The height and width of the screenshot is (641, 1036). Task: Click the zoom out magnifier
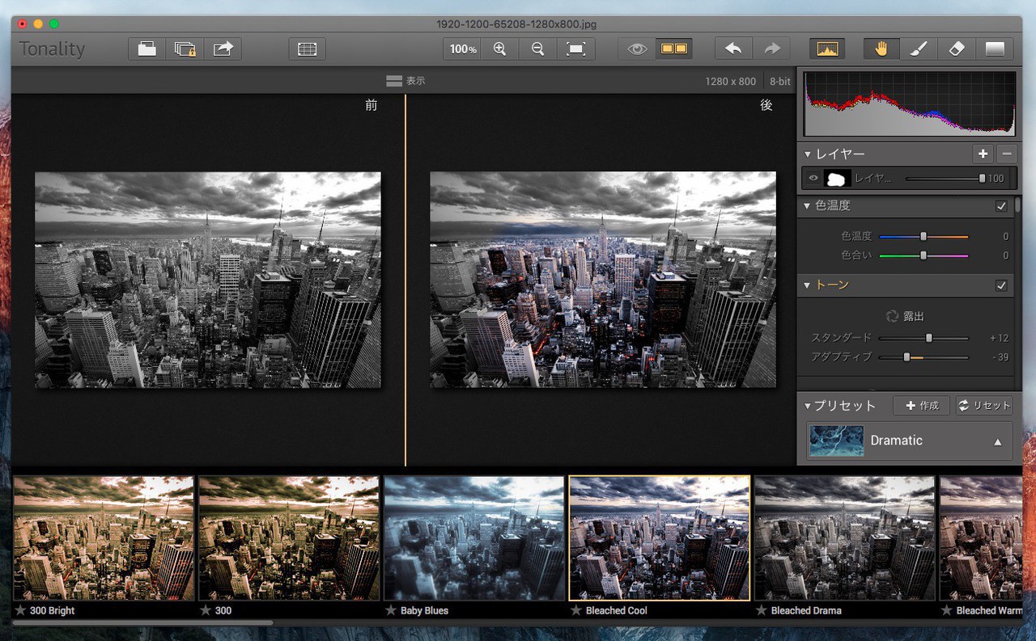pyautogui.click(x=537, y=49)
